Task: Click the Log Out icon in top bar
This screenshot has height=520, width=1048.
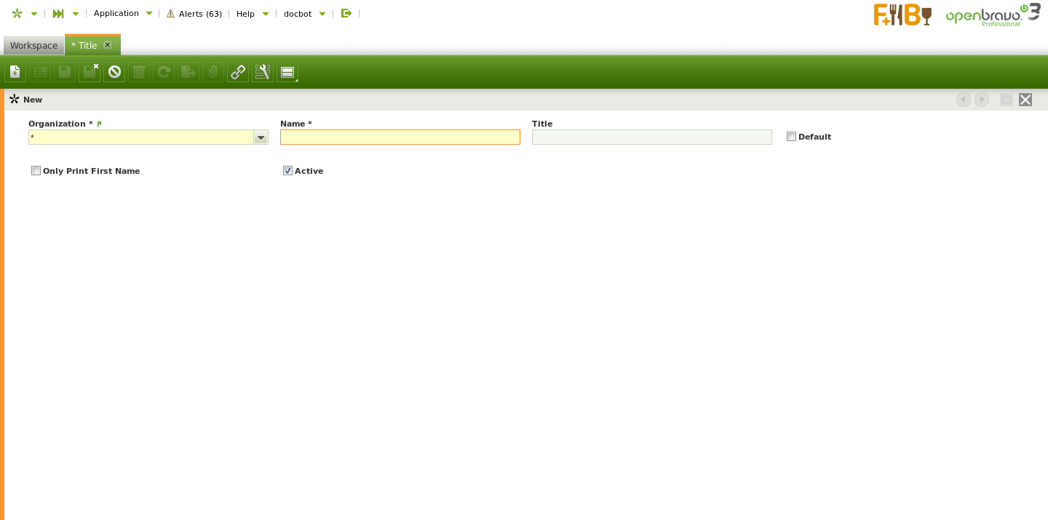Action: pyautogui.click(x=346, y=13)
